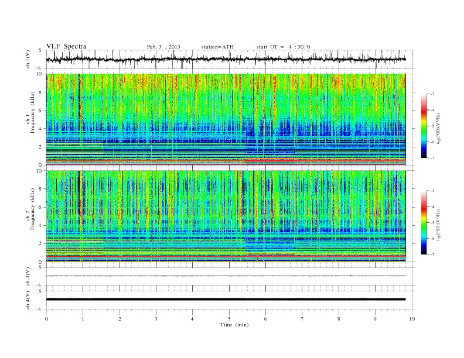Click ch.2 frequency axis tick "2"
Image resolution: width=464 pixels, height=358 pixels.
pyautogui.click(x=41, y=244)
